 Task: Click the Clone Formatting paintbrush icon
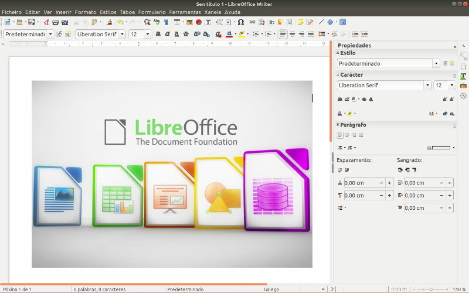pyautogui.click(x=109, y=22)
